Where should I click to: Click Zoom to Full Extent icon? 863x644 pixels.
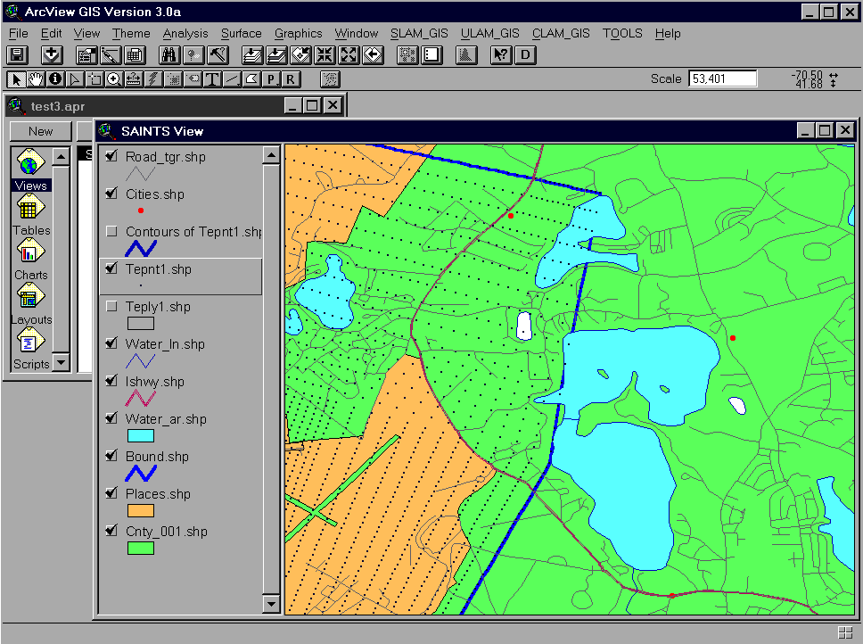point(252,54)
